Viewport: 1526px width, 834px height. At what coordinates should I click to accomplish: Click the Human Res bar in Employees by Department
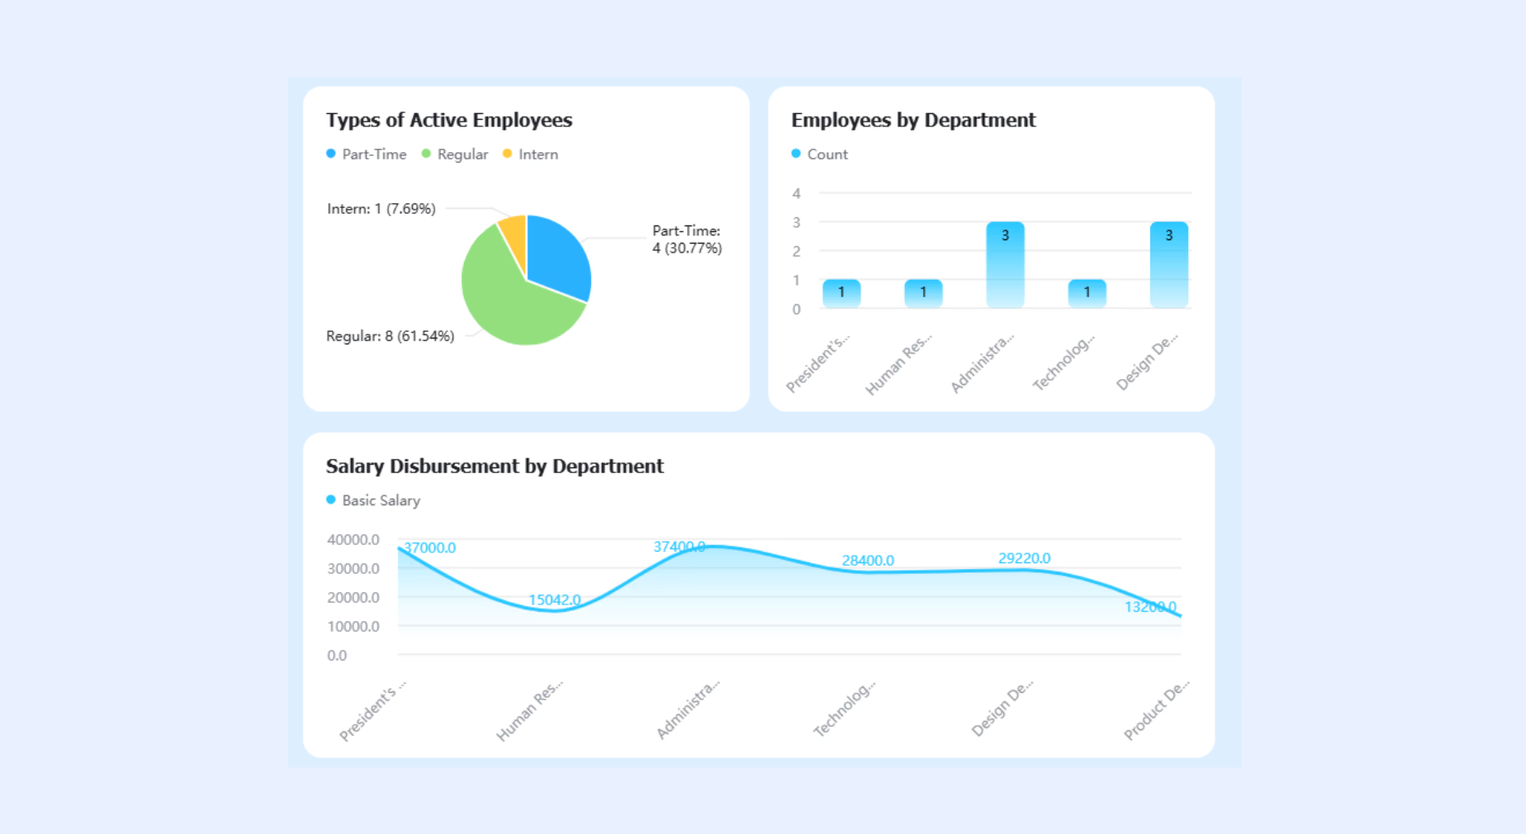pyautogui.click(x=923, y=294)
